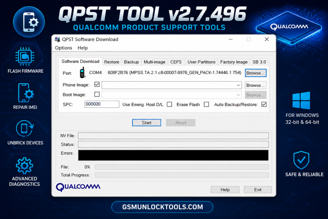Viewport: 328px width, 219px height.
Task: Click the Advanced Diagnostics gear icon
Action: tap(24, 165)
